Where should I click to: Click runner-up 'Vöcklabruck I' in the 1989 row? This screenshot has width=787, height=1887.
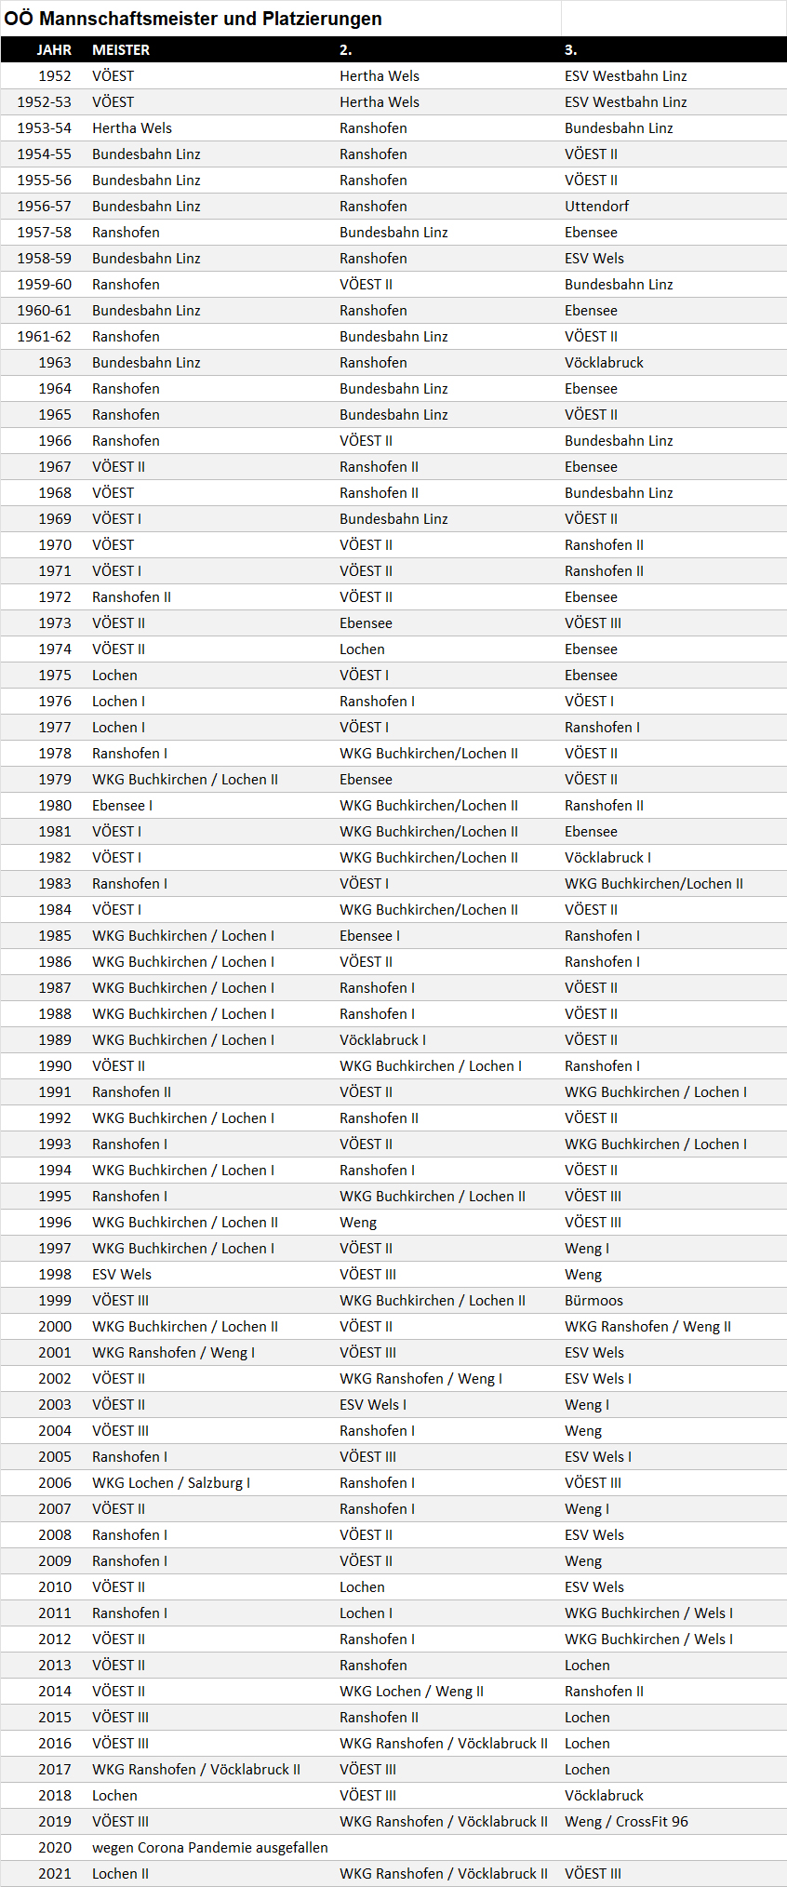pos(382,1040)
